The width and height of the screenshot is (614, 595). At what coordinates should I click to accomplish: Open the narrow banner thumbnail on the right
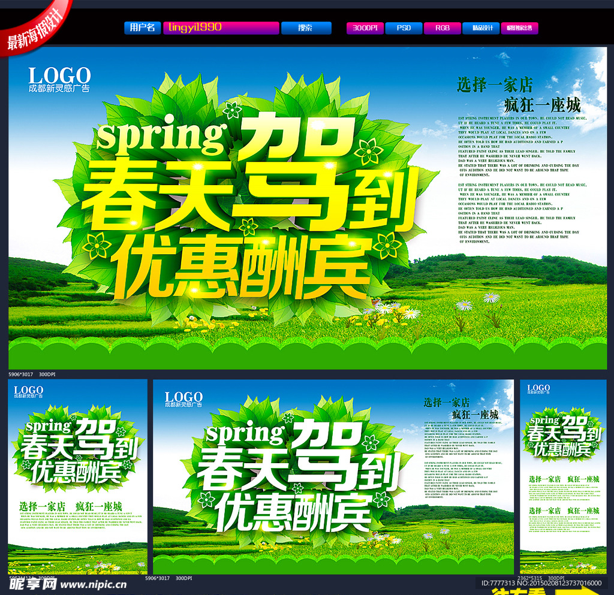[563, 476]
